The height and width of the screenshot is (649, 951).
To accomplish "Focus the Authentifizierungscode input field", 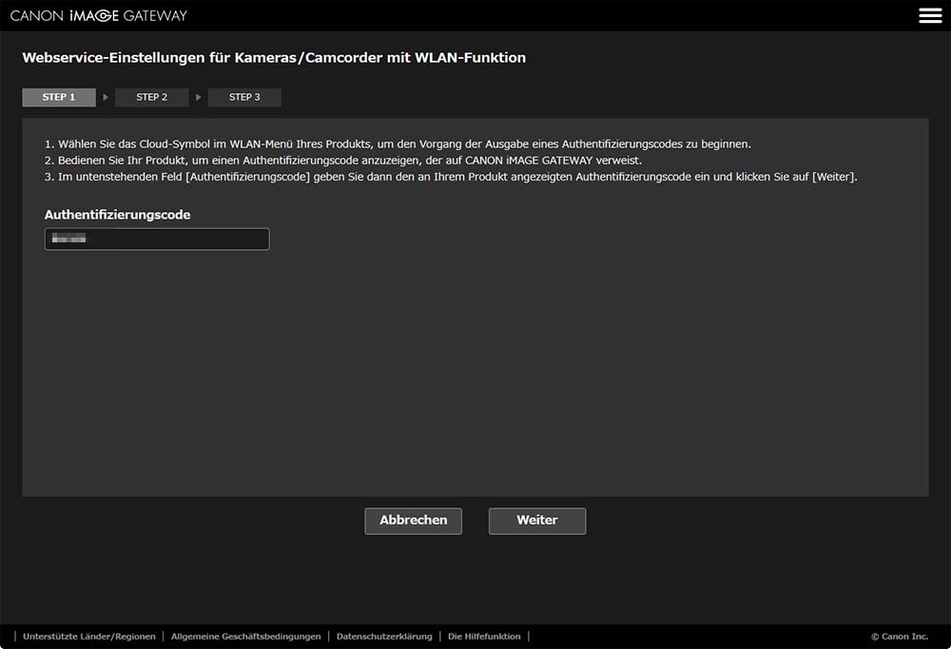I will pyautogui.click(x=157, y=239).
